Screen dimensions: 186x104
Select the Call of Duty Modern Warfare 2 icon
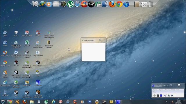click(38, 94)
